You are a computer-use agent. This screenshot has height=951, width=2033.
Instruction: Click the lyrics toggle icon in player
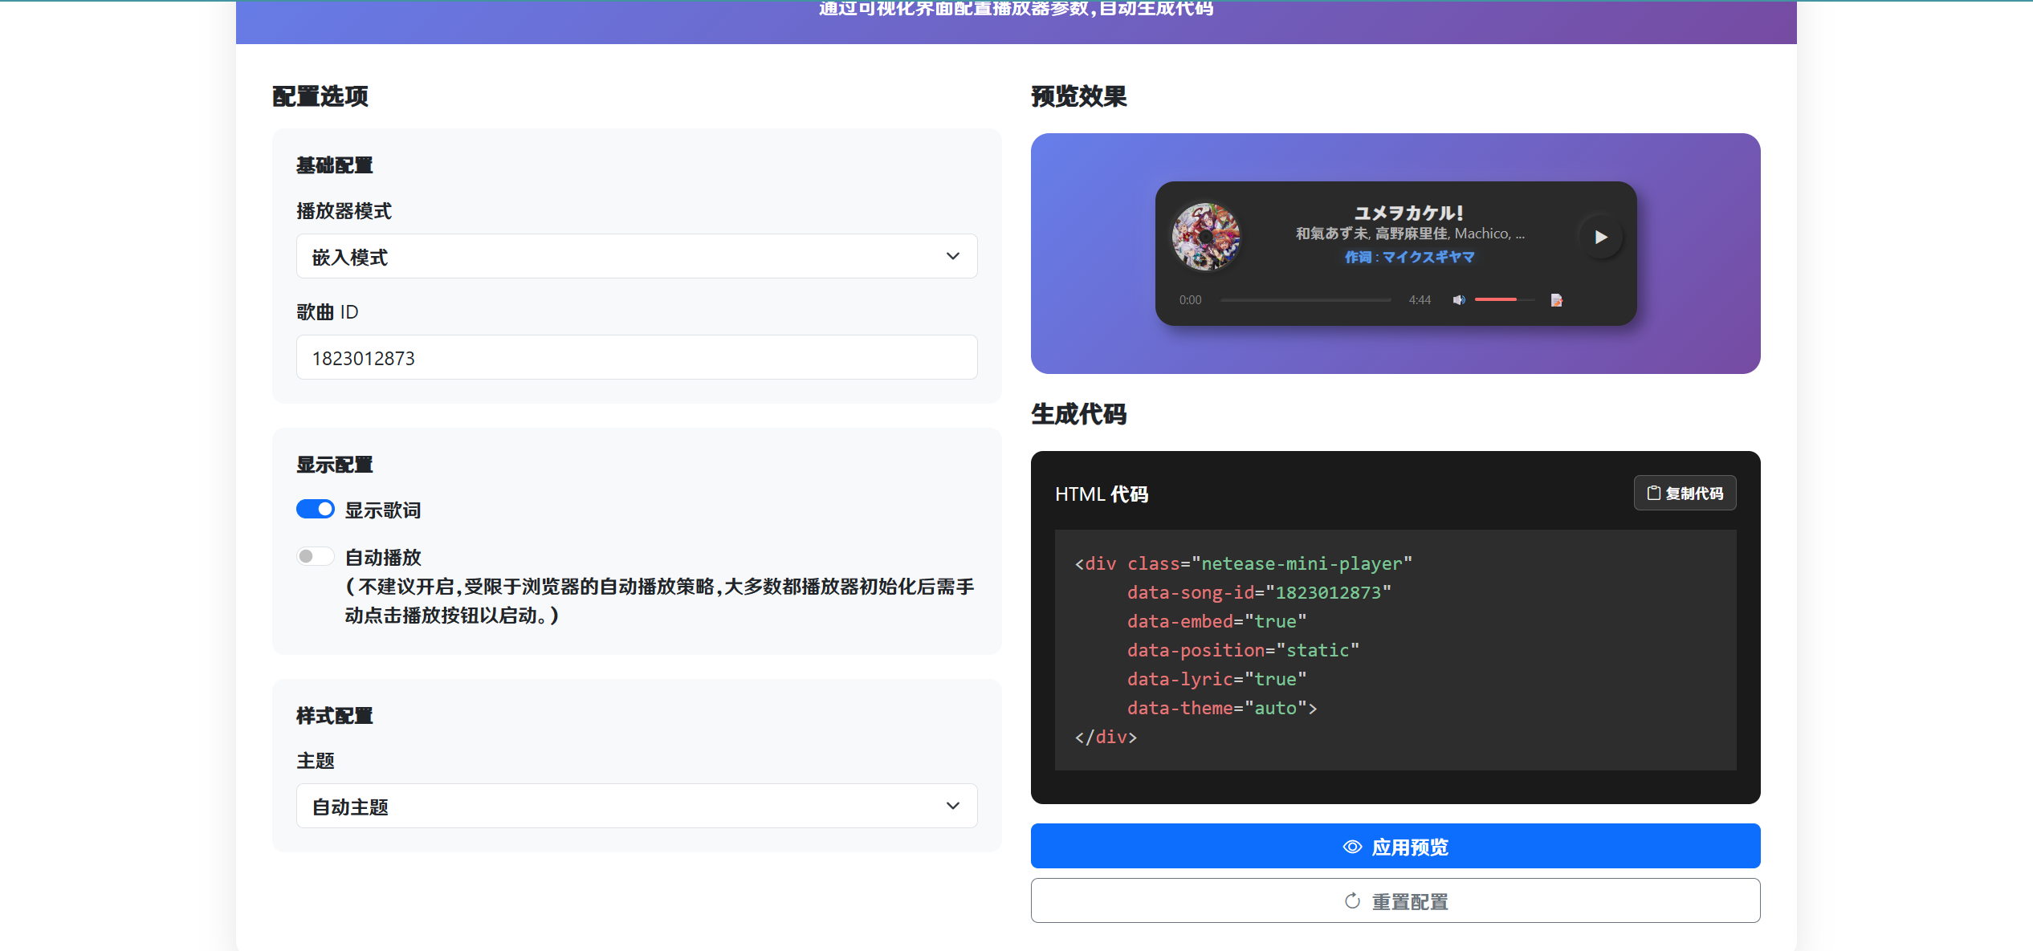1556,300
